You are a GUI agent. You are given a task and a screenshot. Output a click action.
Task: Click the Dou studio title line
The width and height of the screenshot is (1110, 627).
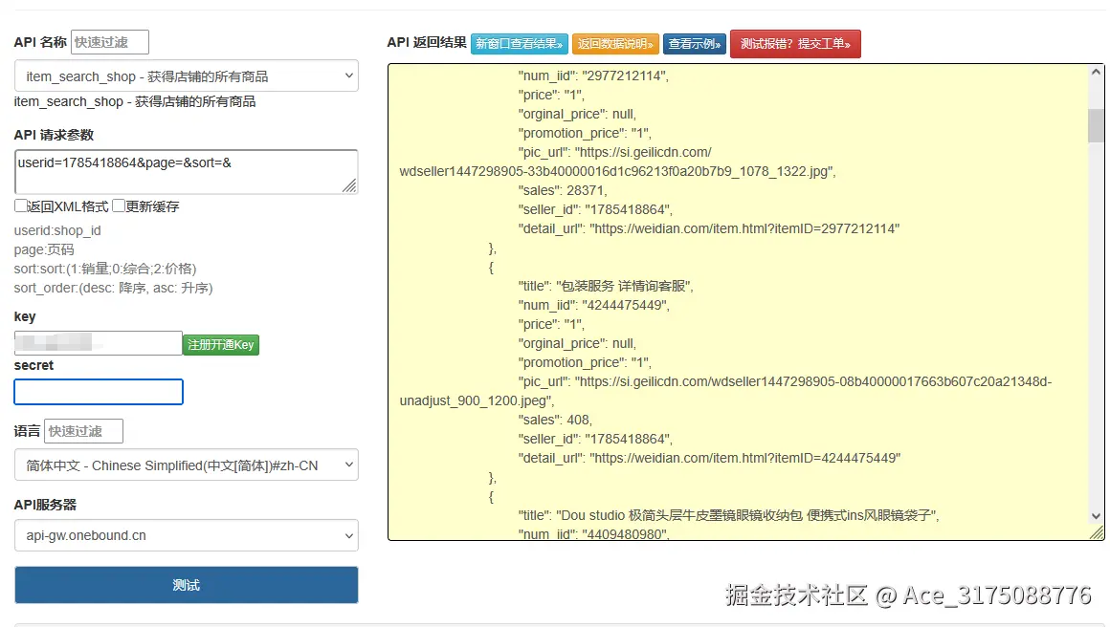(x=729, y=514)
